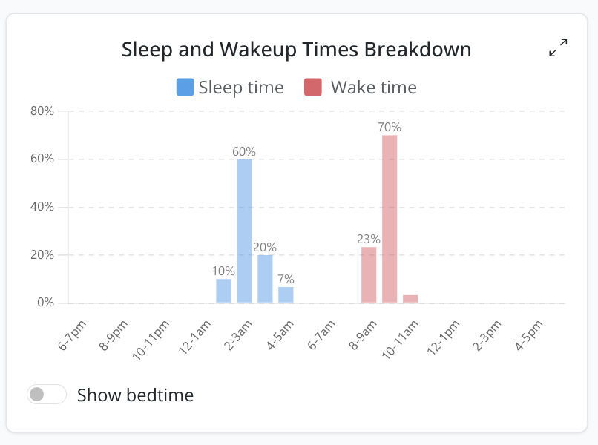Select the 20% sleep time bar
Screen dimensions: 598x445
(x=265, y=279)
